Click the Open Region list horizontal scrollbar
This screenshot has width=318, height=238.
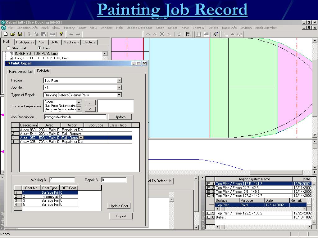point(263,227)
